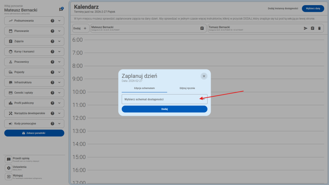
Task: Click the Wybierz datę button
Action: [x=313, y=8]
